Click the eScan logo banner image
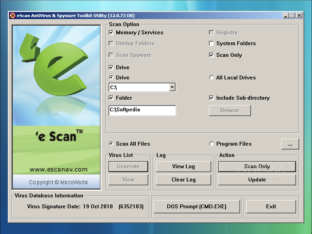The width and height of the screenshot is (312, 234). (x=56, y=107)
